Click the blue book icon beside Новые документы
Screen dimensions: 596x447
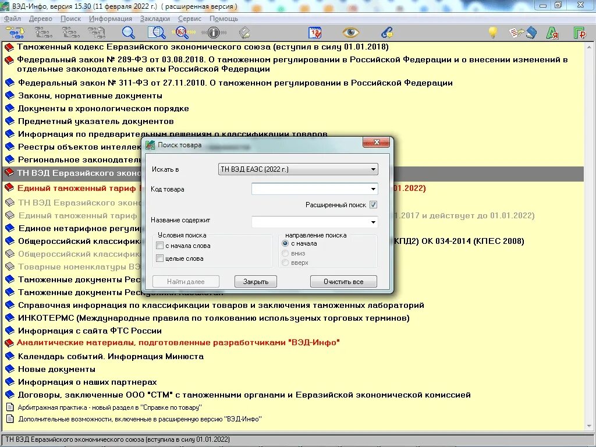10,369
